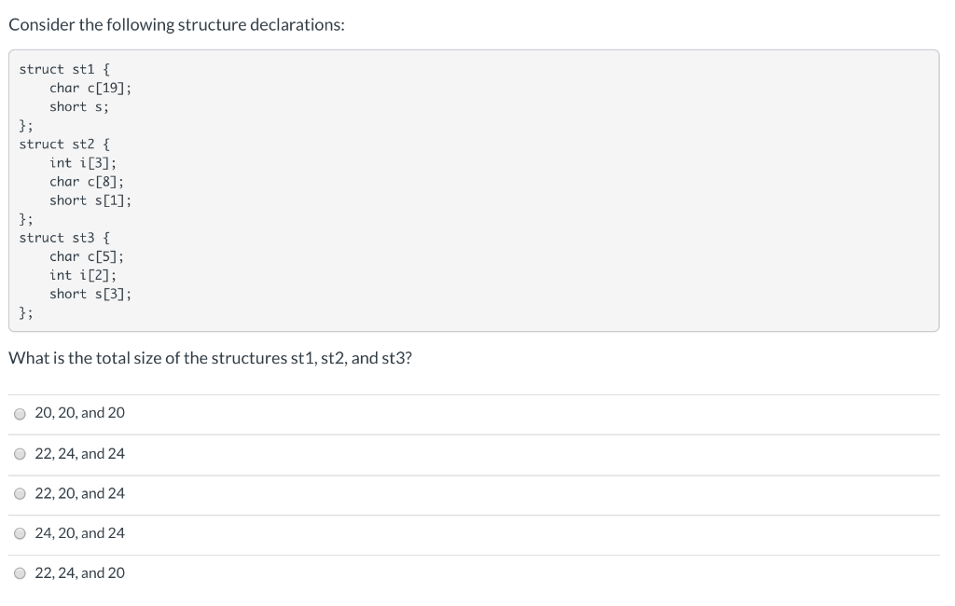This screenshot has height=606, width=955.
Task: Click the answer label "22, 24, and 24"
Action: [x=80, y=454]
